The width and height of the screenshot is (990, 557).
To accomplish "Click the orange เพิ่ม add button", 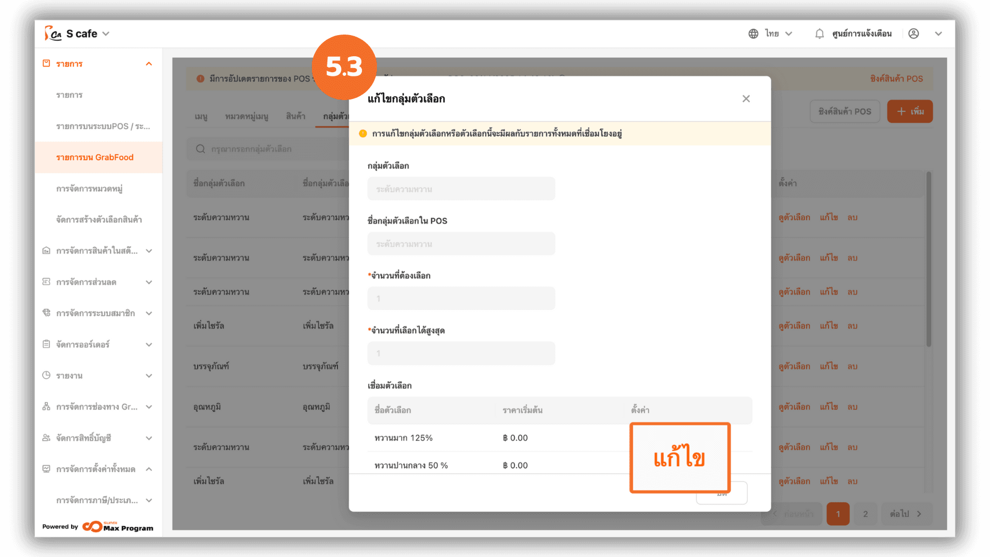I will [x=910, y=111].
